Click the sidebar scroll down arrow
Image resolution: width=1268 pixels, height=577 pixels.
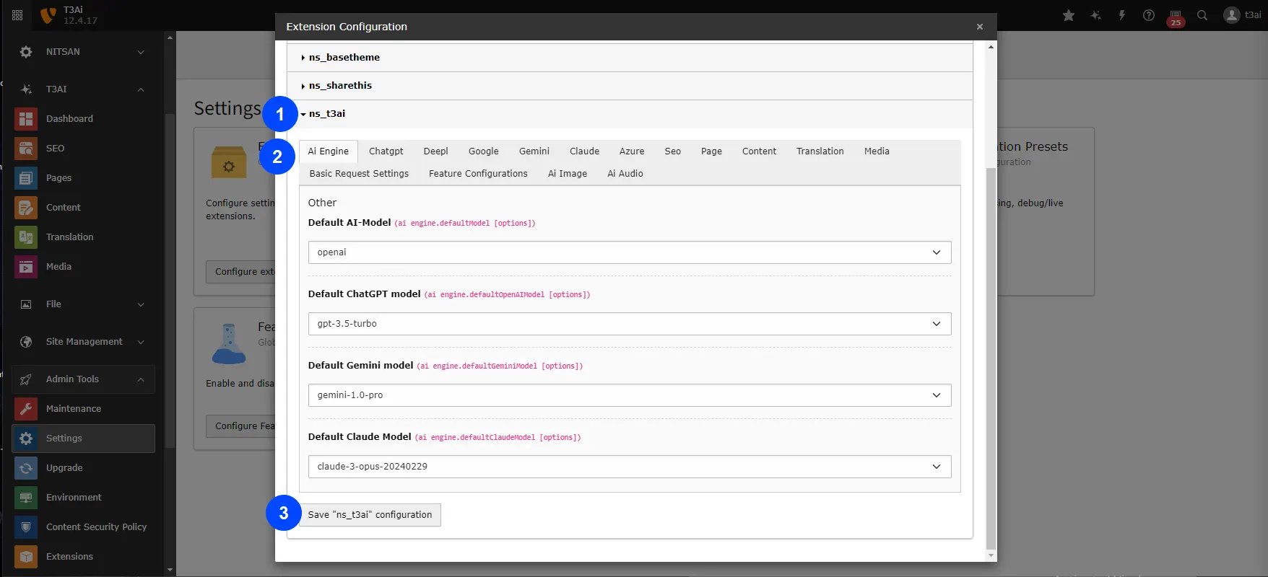point(170,570)
